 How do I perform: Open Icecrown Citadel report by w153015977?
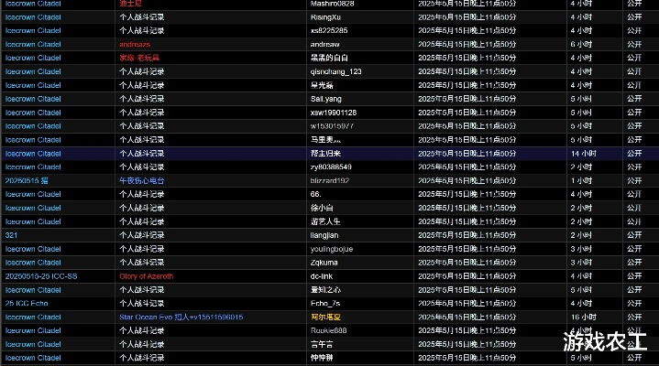[x=33, y=126]
